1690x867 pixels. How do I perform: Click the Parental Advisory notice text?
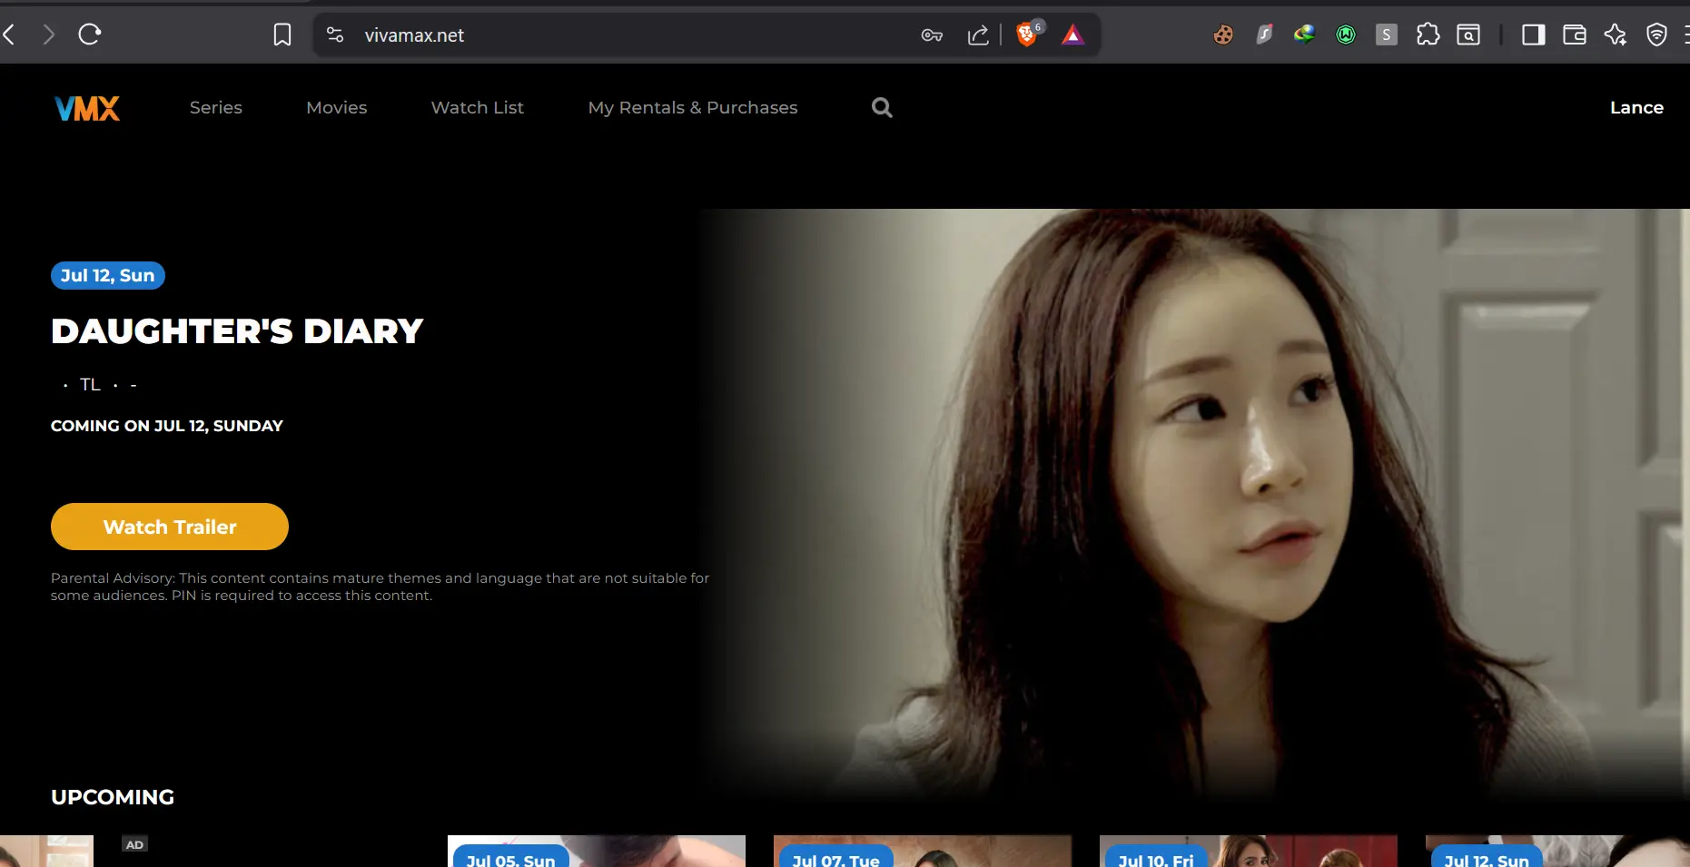click(380, 586)
